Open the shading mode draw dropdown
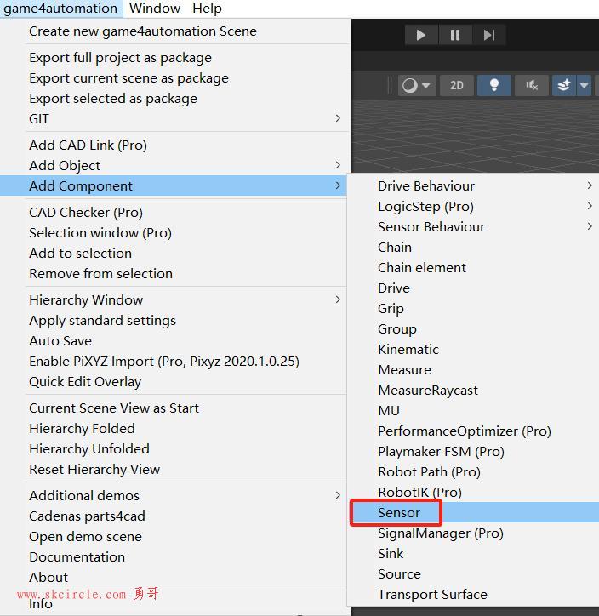The image size is (599, 616). tap(417, 85)
